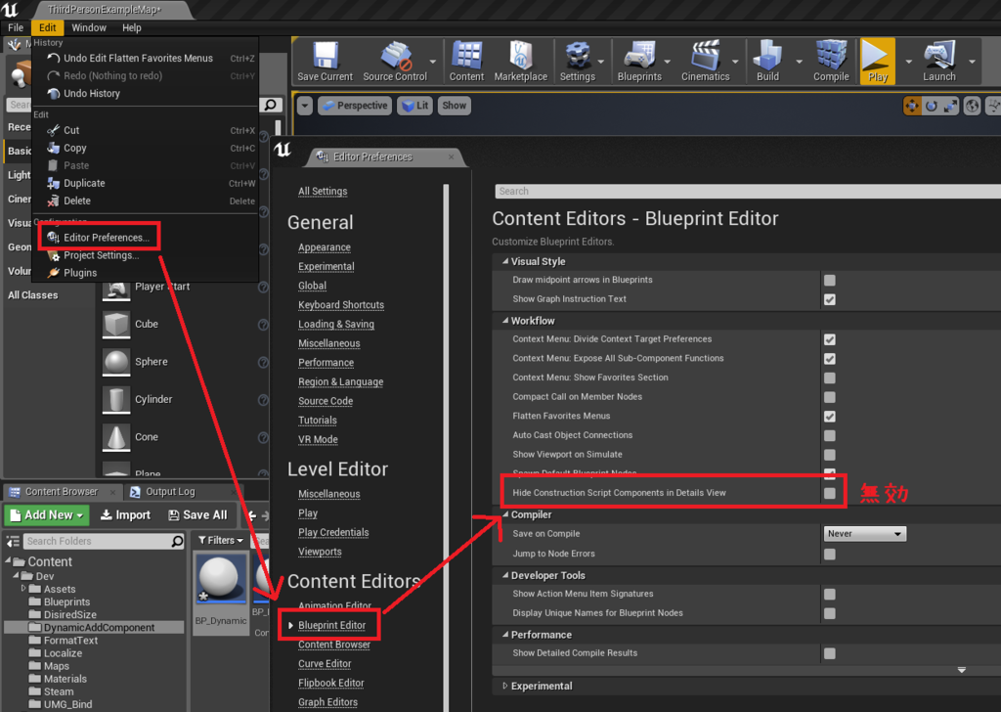Screen dimensions: 1001x712
Task: Open the Content toolbar icon
Action: point(466,56)
